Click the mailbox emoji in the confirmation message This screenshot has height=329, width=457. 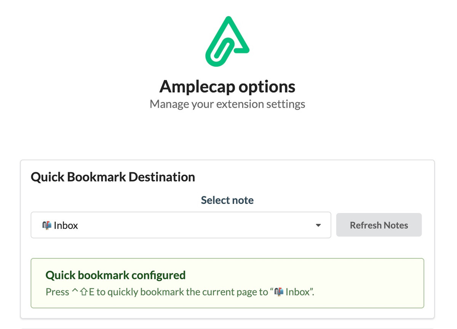point(279,292)
